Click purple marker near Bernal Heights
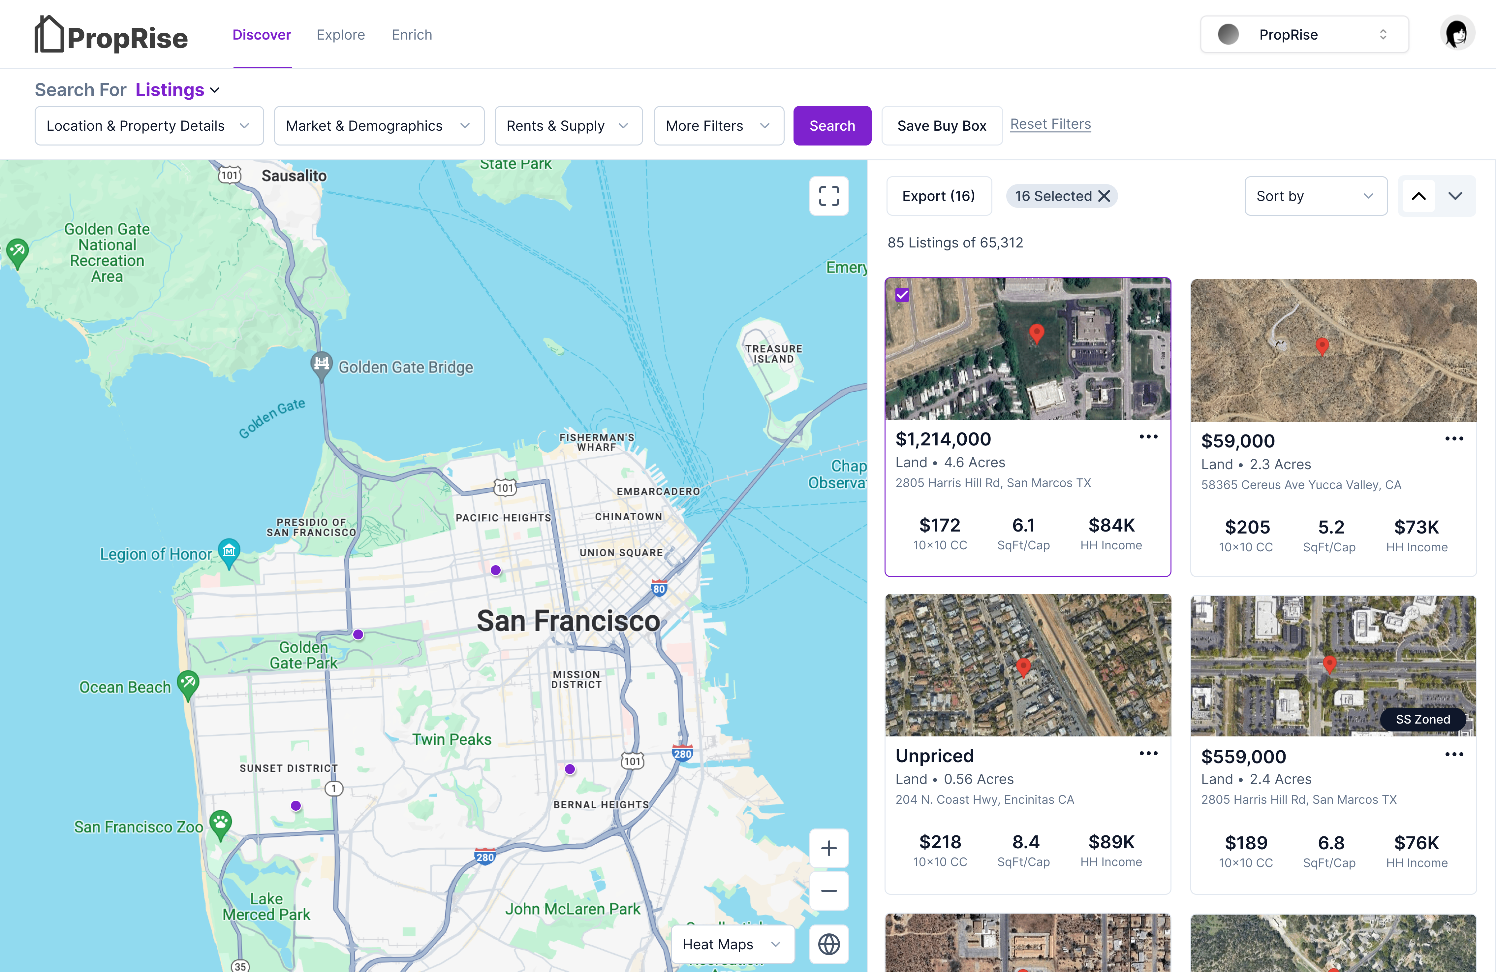The image size is (1496, 972). pos(570,769)
